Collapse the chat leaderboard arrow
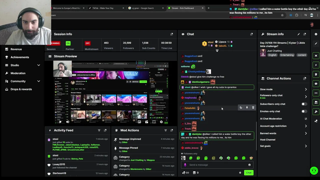Viewport: 320px width, 180px height. tap(217, 51)
